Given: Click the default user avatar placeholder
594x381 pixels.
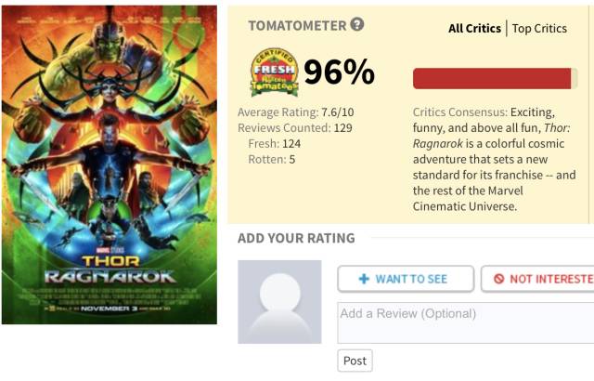Looking at the screenshot, I should tap(279, 302).
